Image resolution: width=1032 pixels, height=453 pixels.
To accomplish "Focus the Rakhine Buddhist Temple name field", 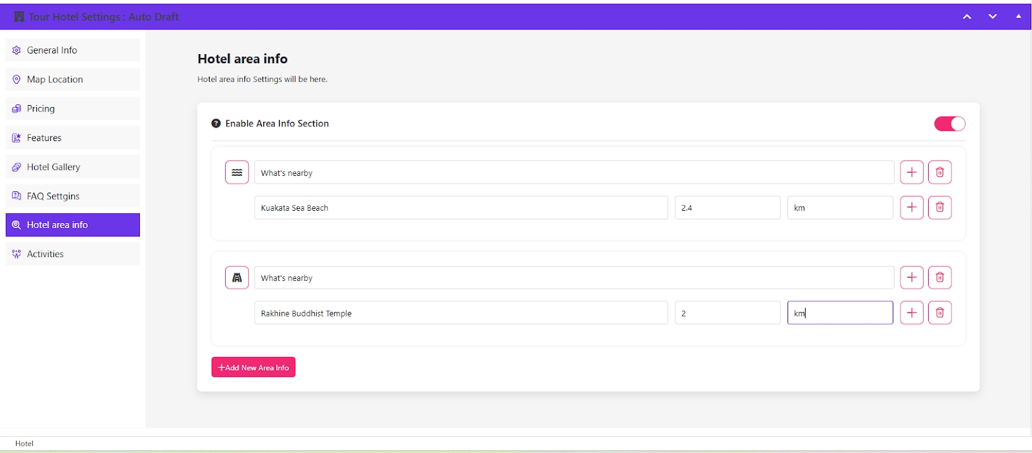I will (x=461, y=313).
